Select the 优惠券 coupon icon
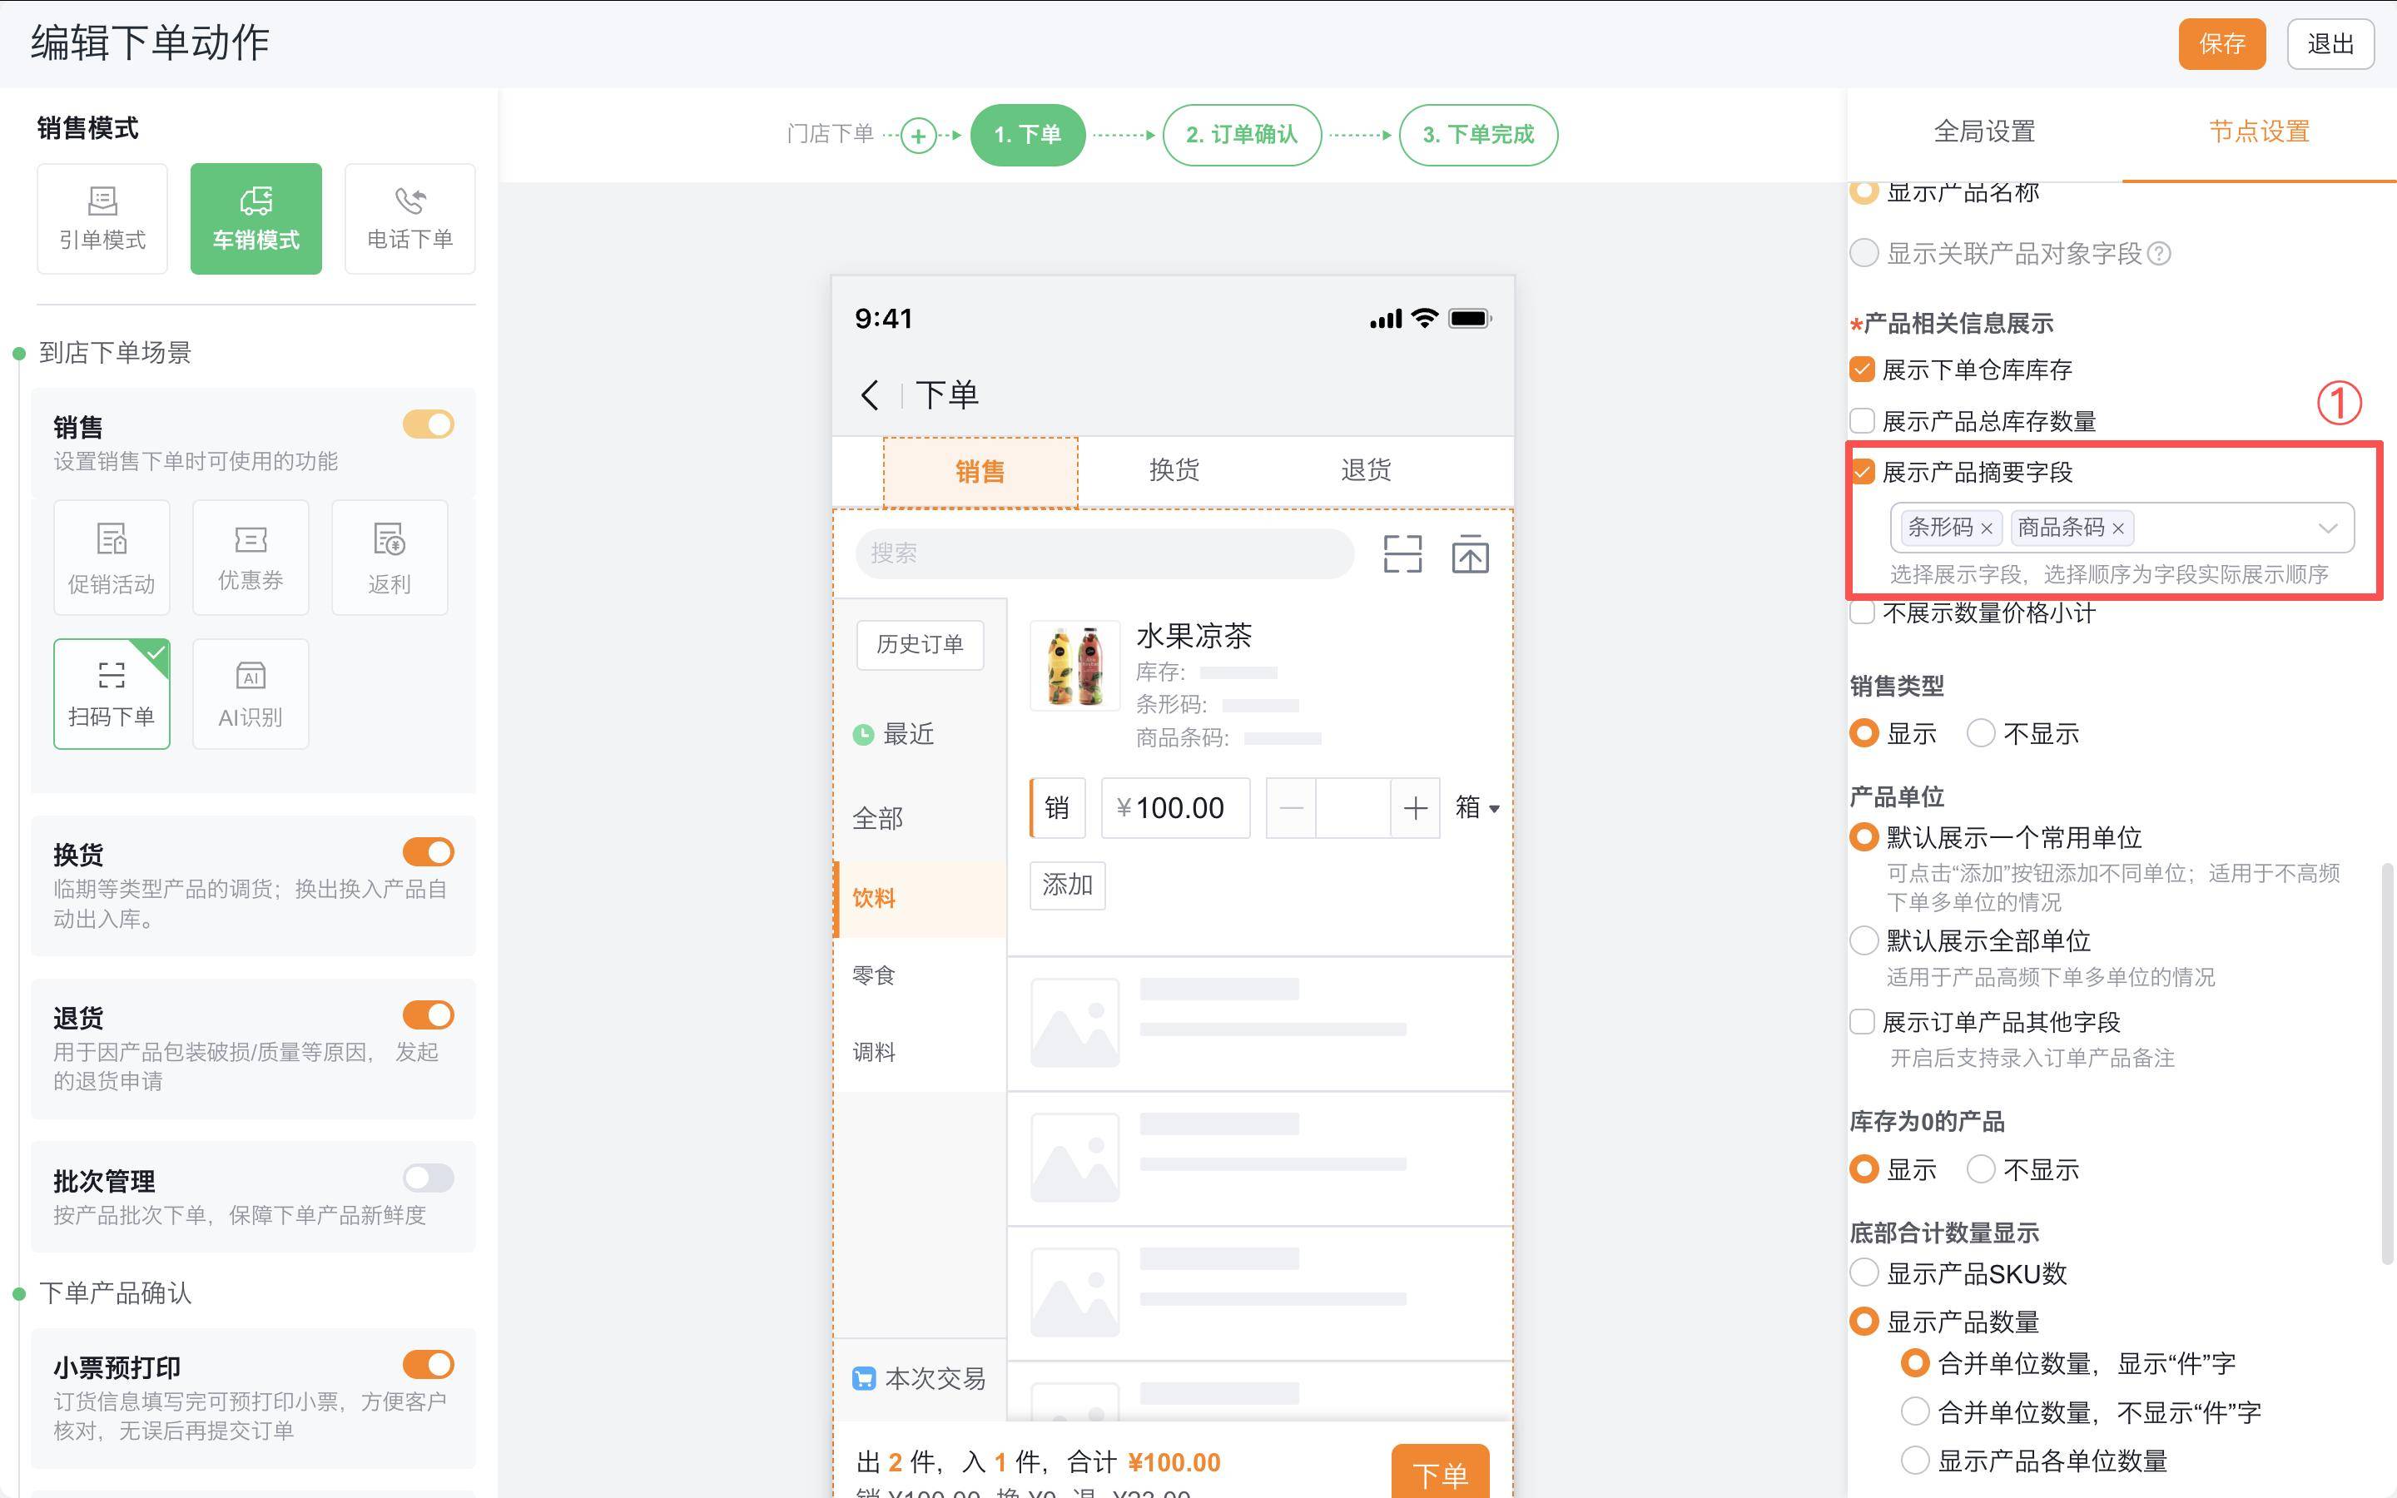2397x1498 pixels. click(250, 557)
